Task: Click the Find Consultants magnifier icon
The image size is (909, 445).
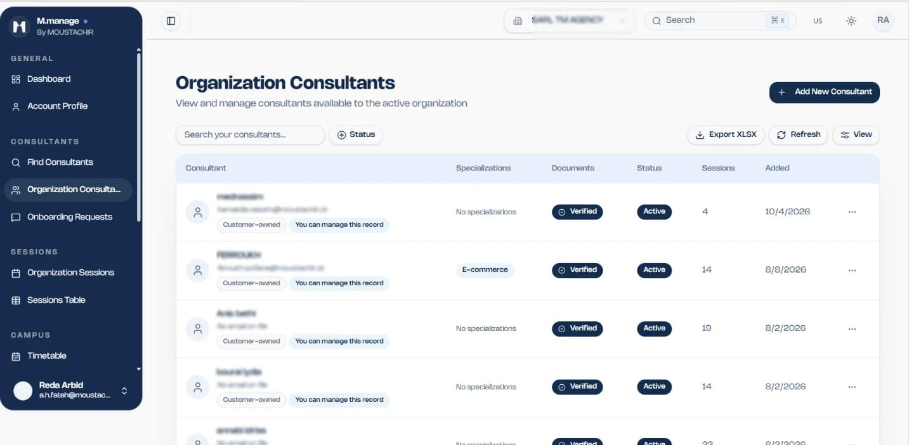Action: pyautogui.click(x=16, y=162)
